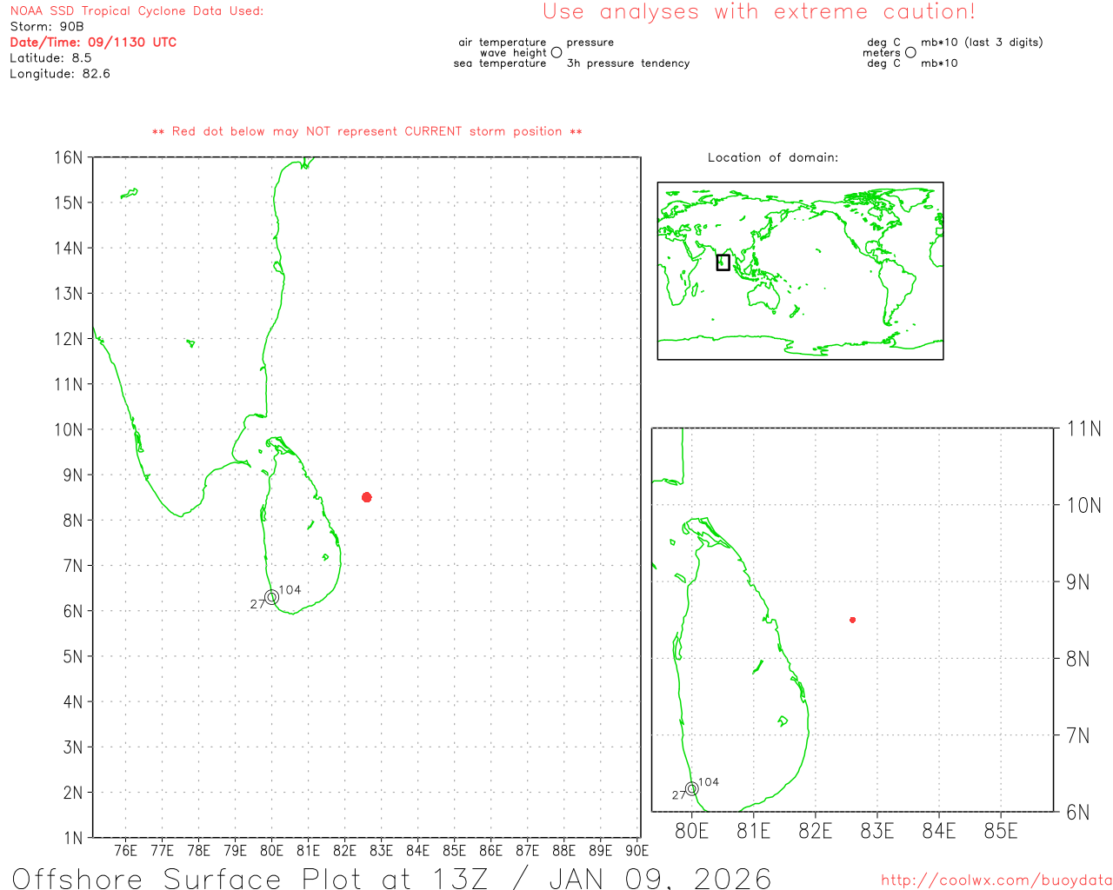Click the black domain box on world map

pyautogui.click(x=723, y=262)
